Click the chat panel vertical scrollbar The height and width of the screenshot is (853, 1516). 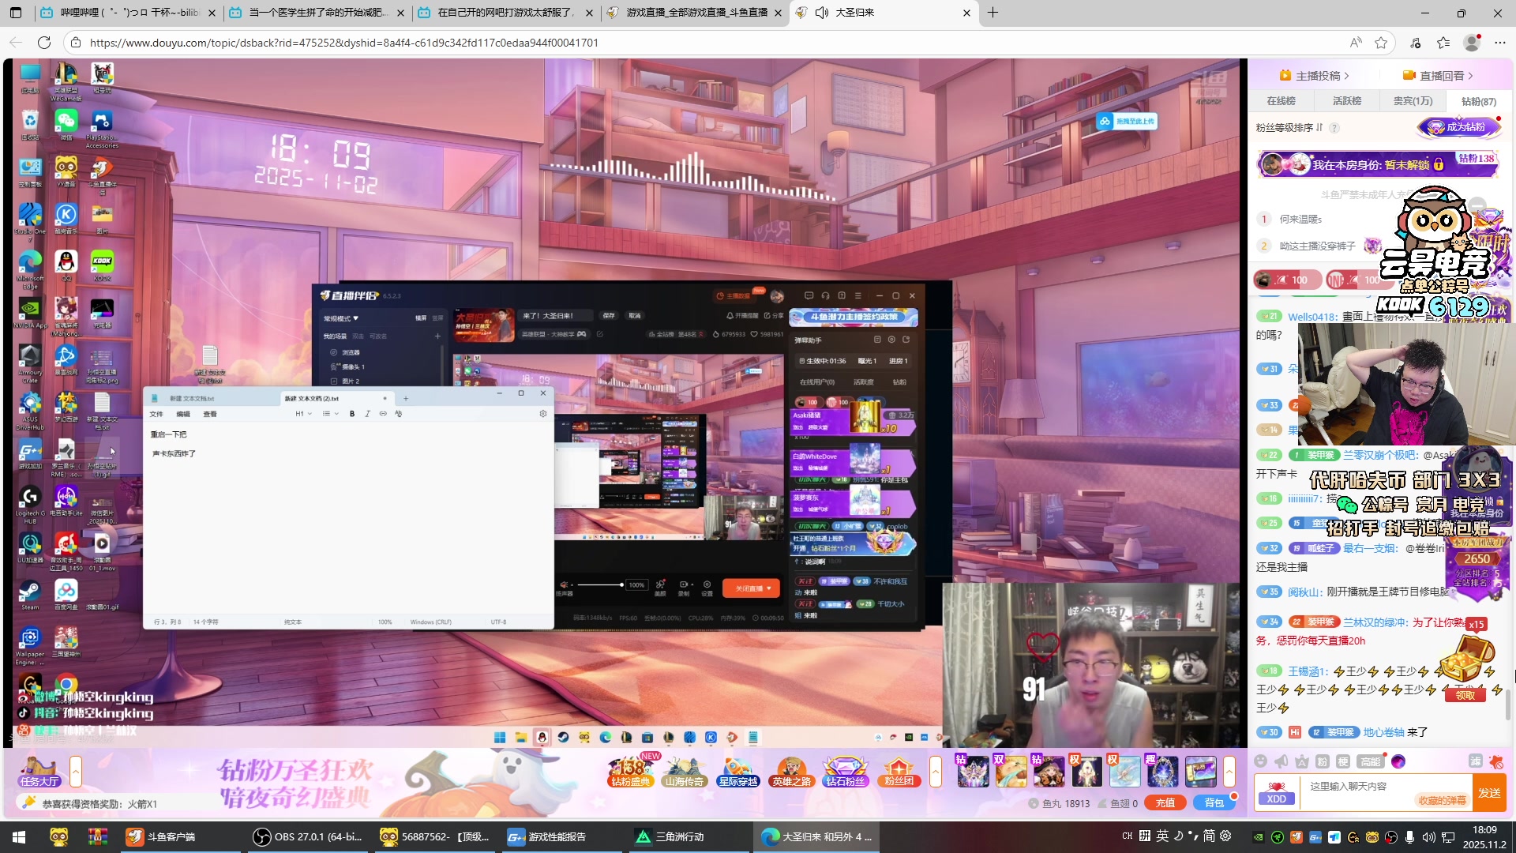tap(1508, 703)
